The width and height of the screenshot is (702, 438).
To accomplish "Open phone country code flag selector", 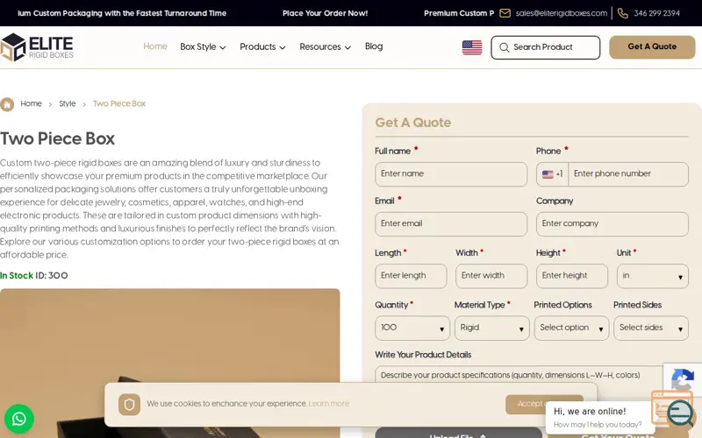I will 552,174.
